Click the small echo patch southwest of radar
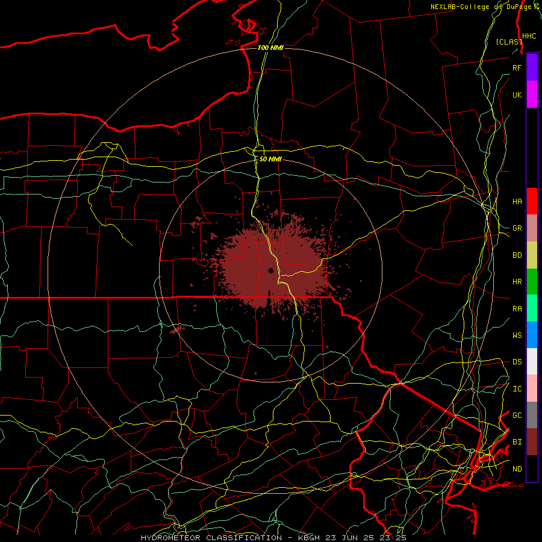This screenshot has width=542, height=542. [x=176, y=329]
